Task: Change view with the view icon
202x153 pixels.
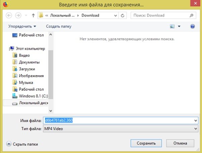Action: pyautogui.click(x=172, y=27)
